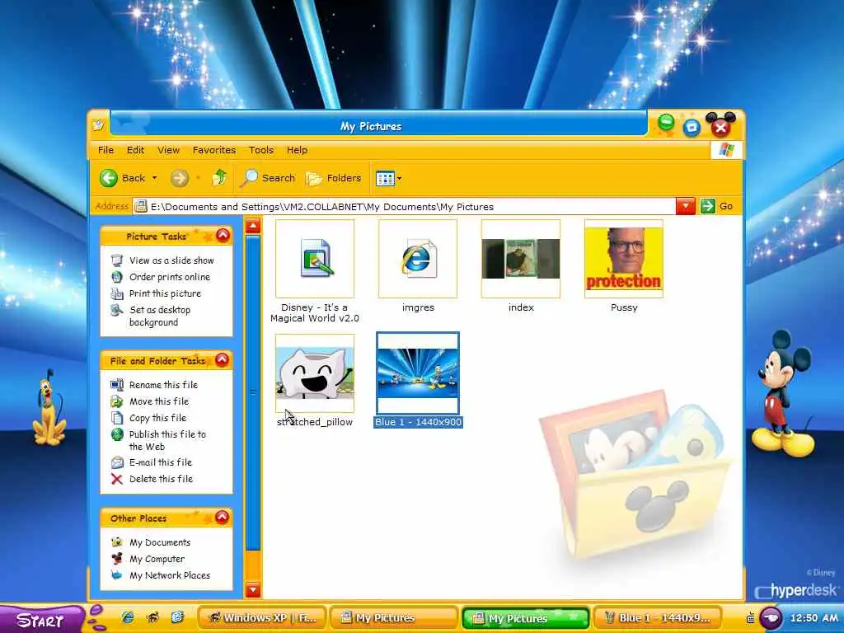Click the system tray clock
This screenshot has width=844, height=633.
[x=814, y=618]
